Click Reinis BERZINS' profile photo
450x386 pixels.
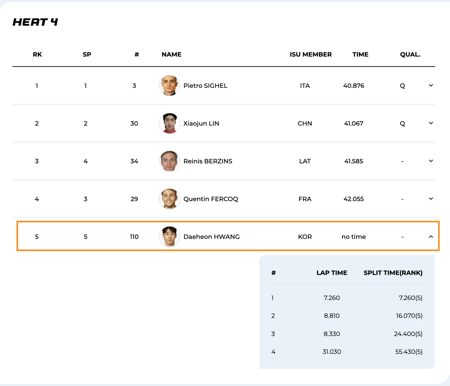[170, 161]
